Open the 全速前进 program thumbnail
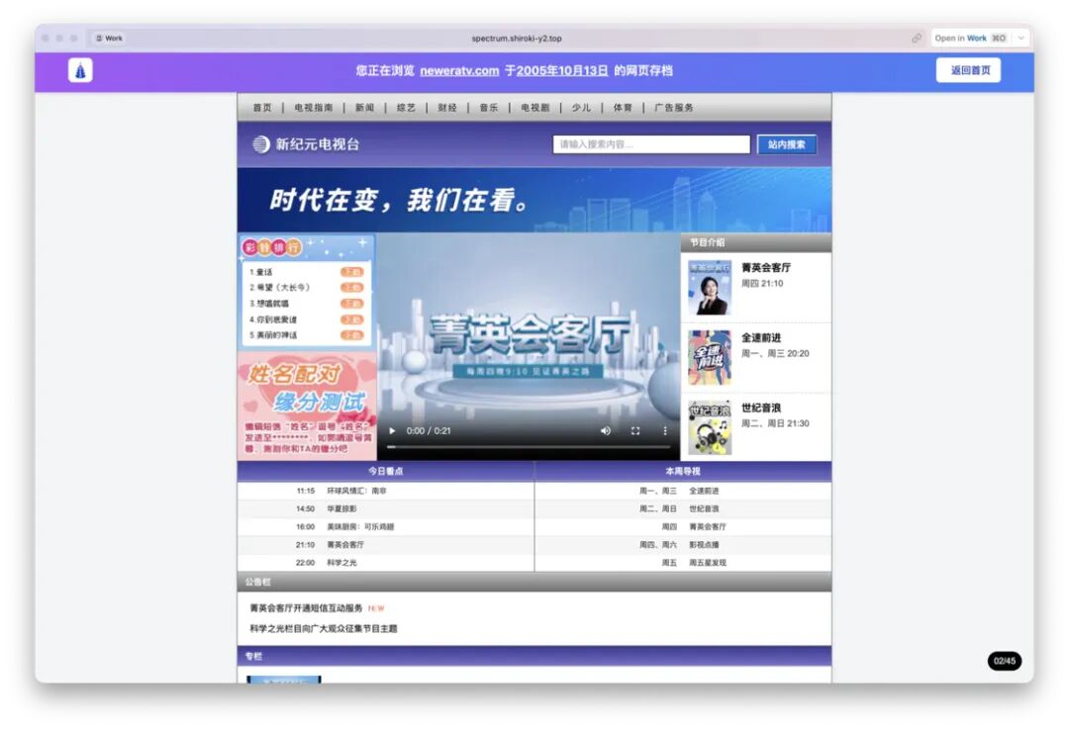Image resolution: width=1069 pixels, height=729 pixels. (x=710, y=358)
